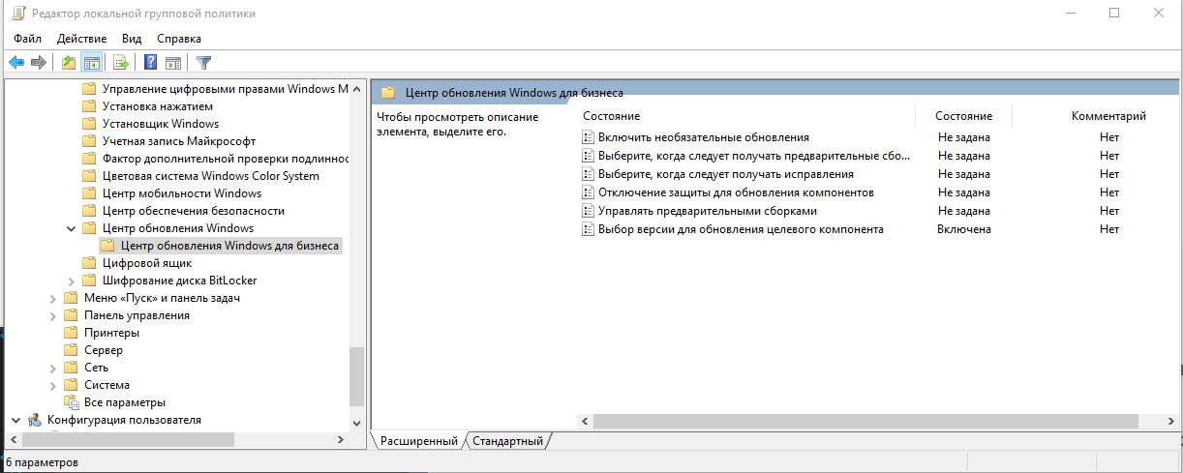Click details list scrollbar left arrow
Viewport: 1183px width, 473px height.
click(585, 422)
